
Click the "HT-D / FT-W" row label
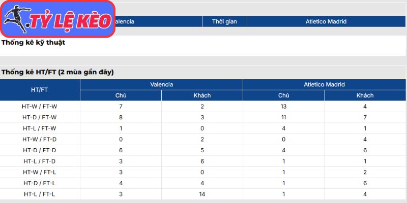[40, 117]
